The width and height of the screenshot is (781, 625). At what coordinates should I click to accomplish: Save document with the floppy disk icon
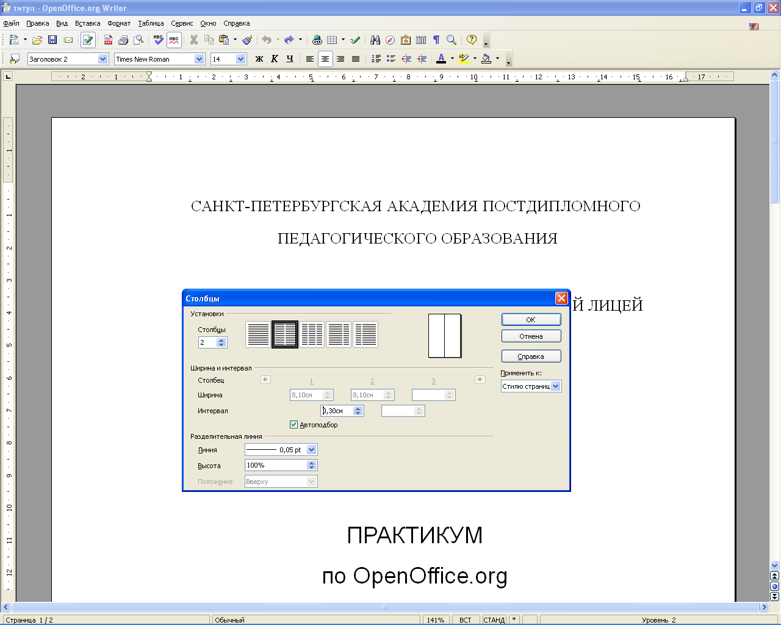52,40
